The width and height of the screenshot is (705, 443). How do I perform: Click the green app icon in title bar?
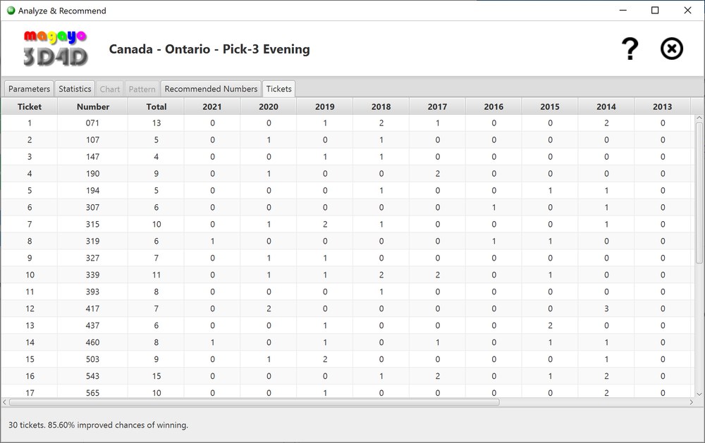point(11,11)
